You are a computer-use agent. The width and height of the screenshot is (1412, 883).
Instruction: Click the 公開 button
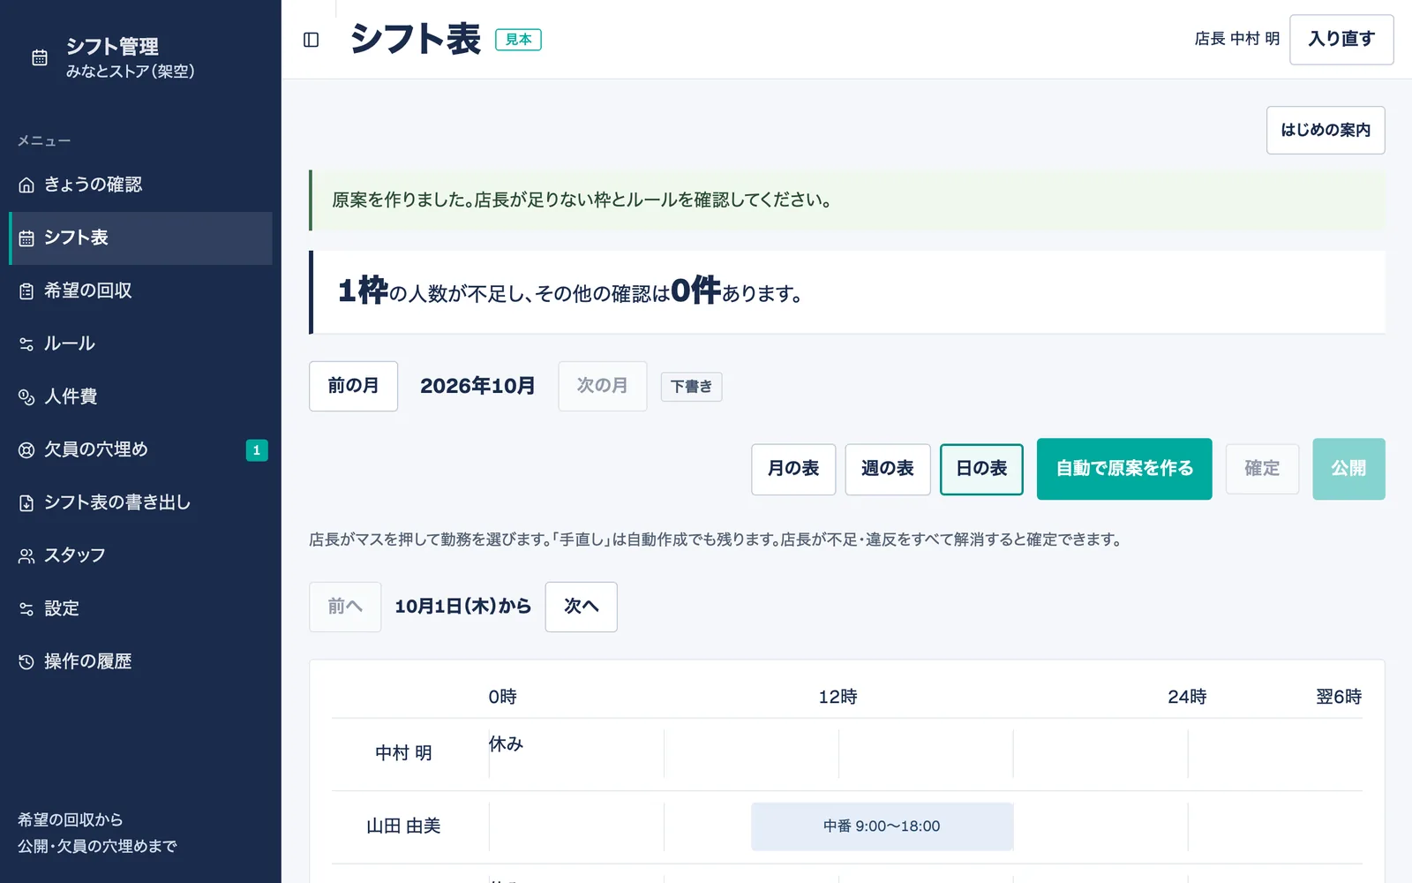coord(1348,469)
